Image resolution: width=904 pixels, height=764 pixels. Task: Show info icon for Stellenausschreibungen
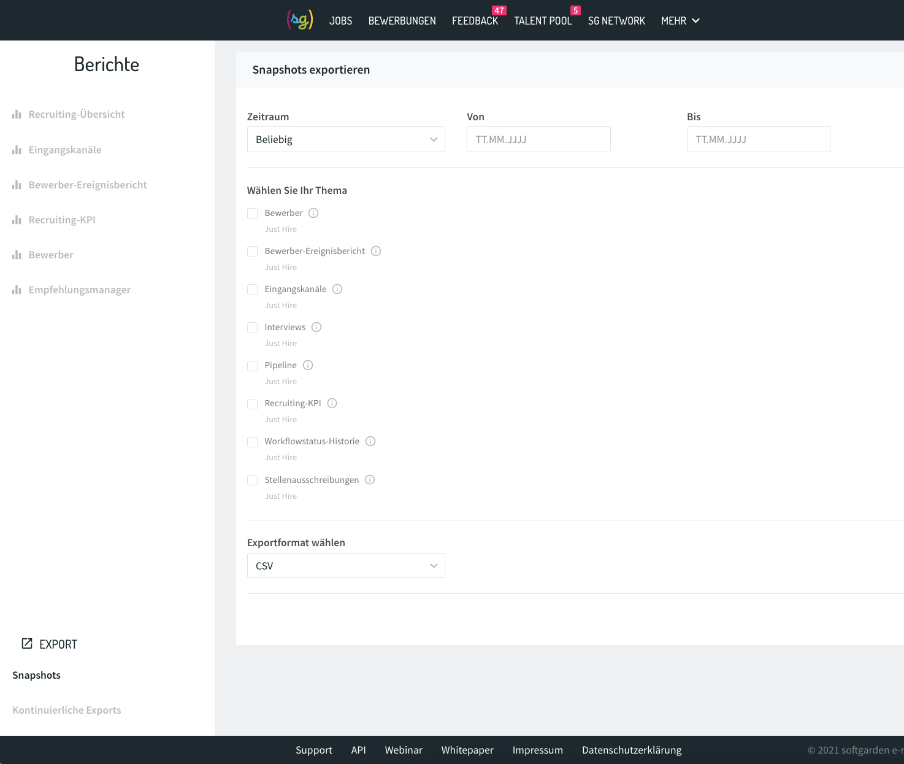pos(370,480)
